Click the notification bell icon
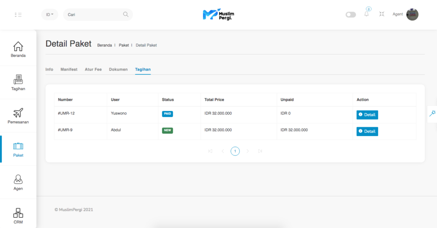 (366, 14)
